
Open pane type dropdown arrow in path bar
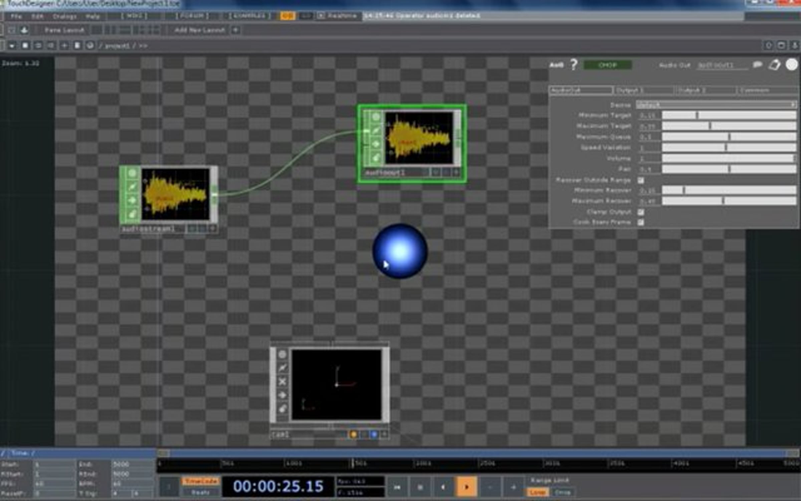coord(12,46)
